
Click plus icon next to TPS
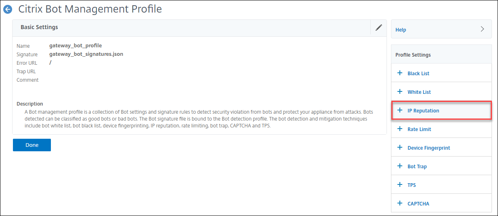point(400,185)
